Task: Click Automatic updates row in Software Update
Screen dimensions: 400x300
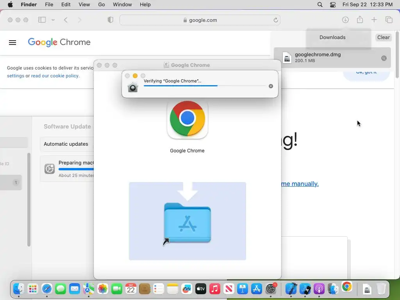Action: 67,144
